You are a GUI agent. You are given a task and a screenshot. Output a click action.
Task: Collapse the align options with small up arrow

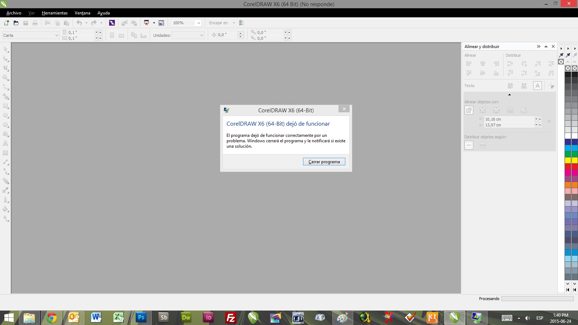pyautogui.click(x=509, y=95)
